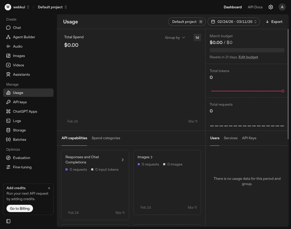Image resolution: width=291 pixels, height=229 pixels.
Task: Toggle the 1d interval button
Action: [197, 37]
